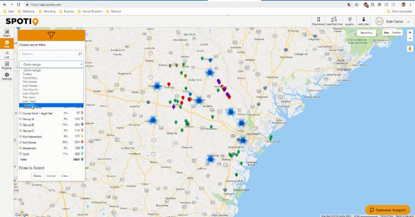Check the Sold filter

[x=21, y=154]
